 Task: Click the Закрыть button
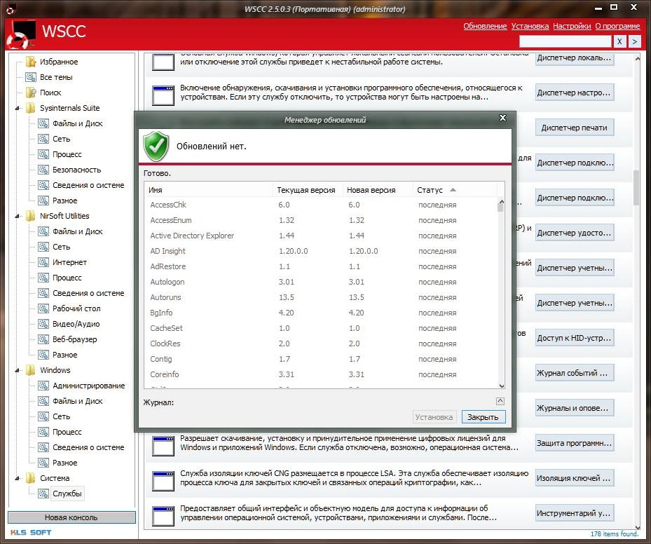(484, 417)
